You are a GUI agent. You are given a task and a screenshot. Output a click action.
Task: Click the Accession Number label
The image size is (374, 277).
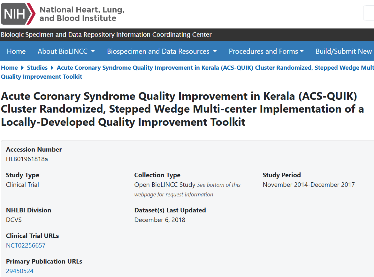coord(34,149)
